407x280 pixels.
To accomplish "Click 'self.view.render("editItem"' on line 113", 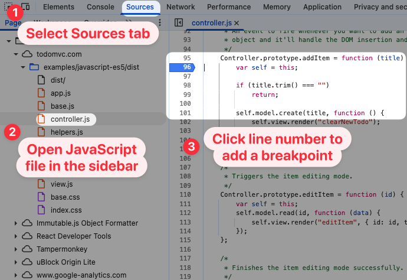I will pos(304,222).
